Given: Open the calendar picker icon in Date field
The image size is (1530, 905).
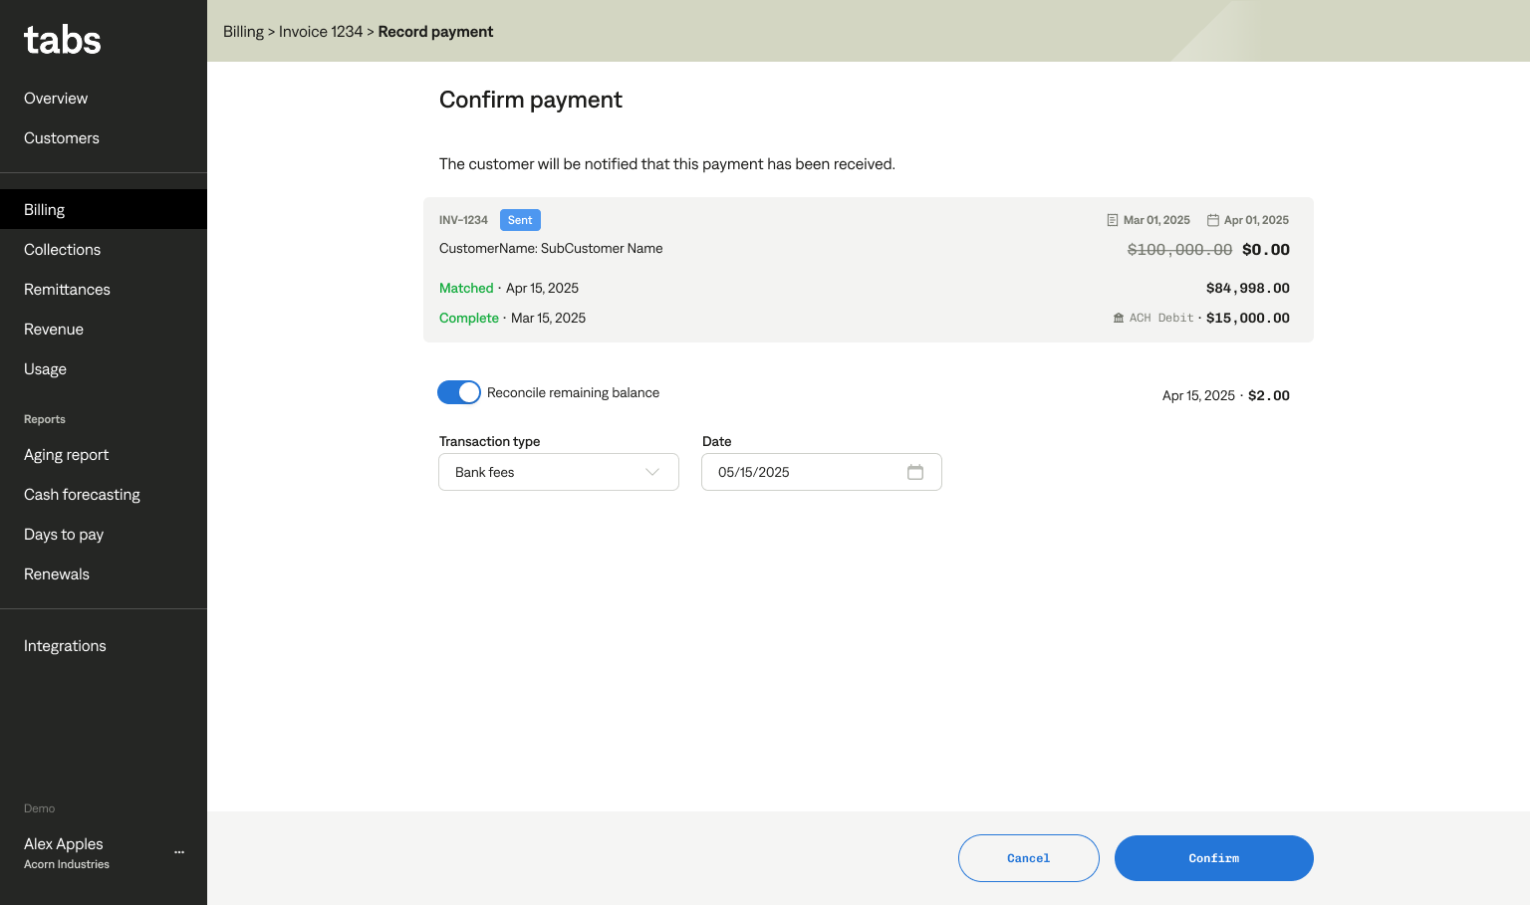Looking at the screenshot, I should (915, 472).
